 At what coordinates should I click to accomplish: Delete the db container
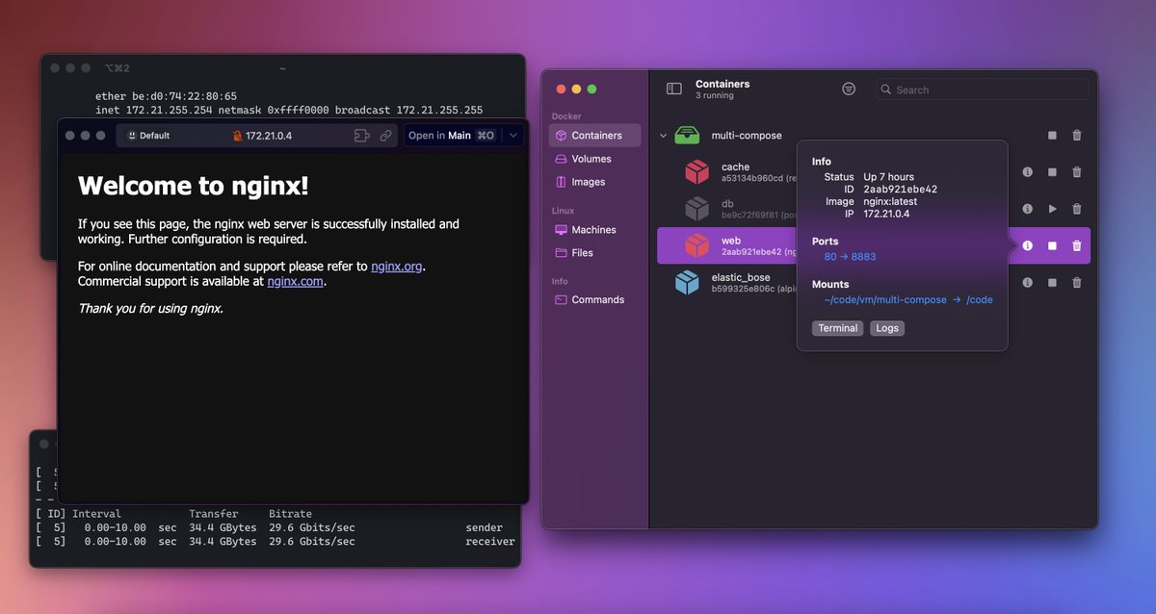(x=1077, y=209)
